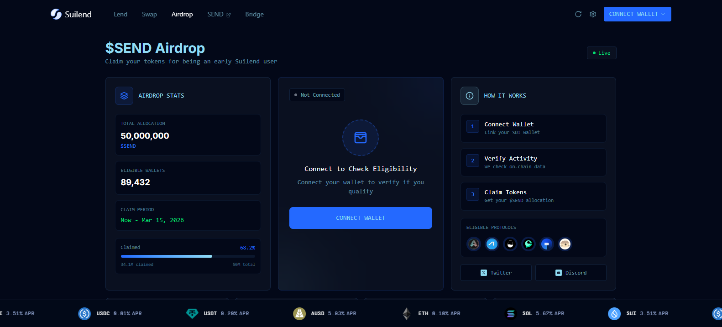Click the step 1 number badge
Viewport: 722px width, 327px height.
tap(473, 126)
